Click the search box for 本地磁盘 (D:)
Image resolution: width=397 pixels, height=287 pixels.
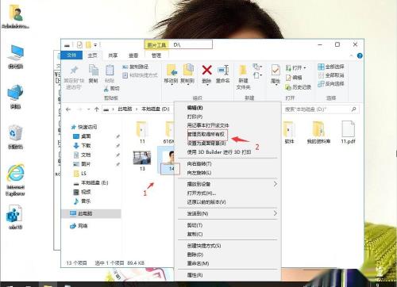pos(320,109)
